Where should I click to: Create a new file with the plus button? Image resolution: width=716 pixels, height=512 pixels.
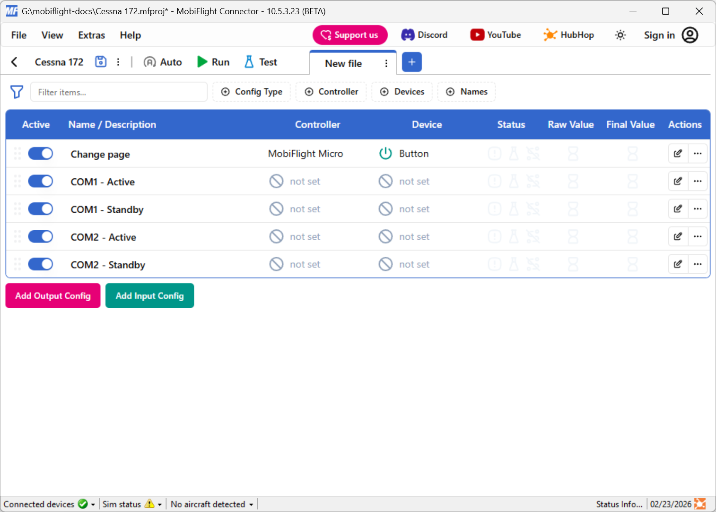pos(411,62)
